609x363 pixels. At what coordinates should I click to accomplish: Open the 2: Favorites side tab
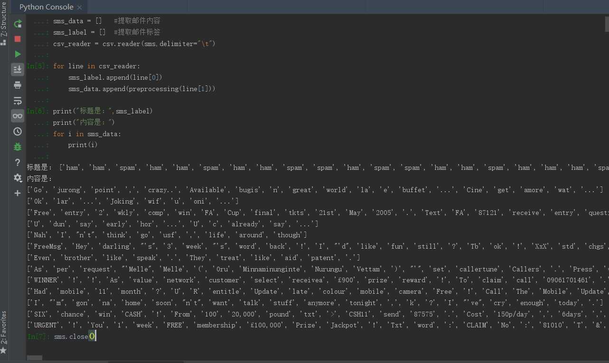click(x=4, y=332)
